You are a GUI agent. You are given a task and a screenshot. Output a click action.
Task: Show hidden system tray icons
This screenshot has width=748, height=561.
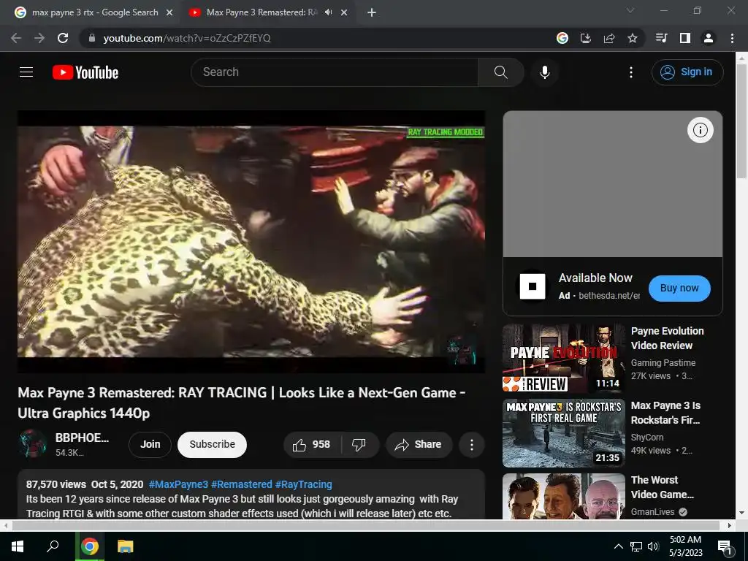(x=618, y=546)
